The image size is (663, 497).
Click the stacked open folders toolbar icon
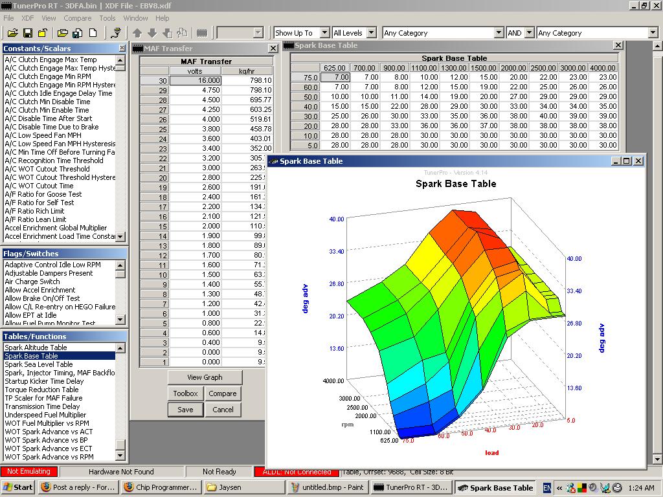point(63,33)
